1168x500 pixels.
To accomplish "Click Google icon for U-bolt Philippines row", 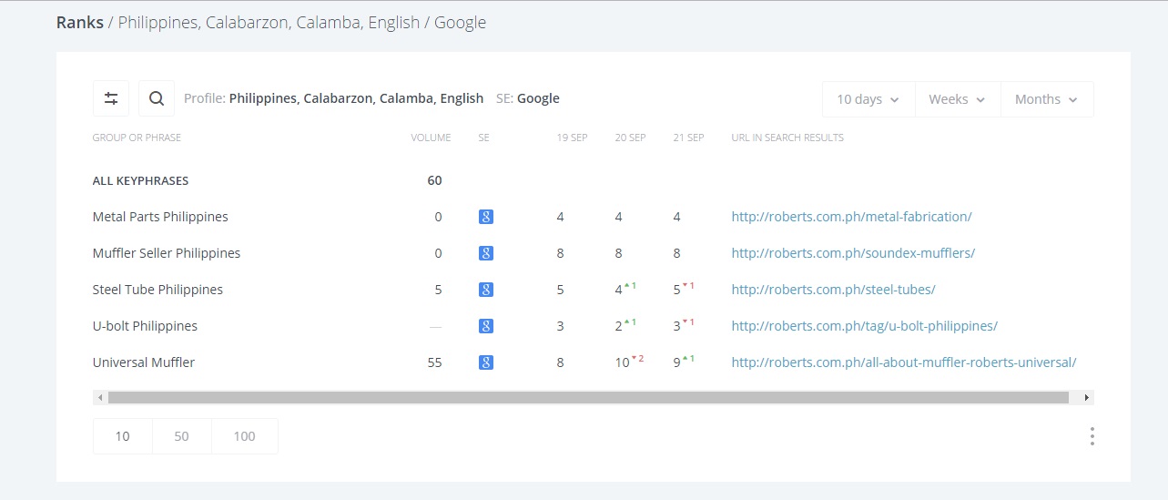I will [486, 326].
